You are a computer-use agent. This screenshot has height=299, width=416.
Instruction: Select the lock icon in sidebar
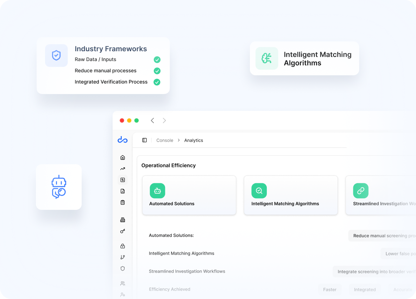pyautogui.click(x=122, y=246)
